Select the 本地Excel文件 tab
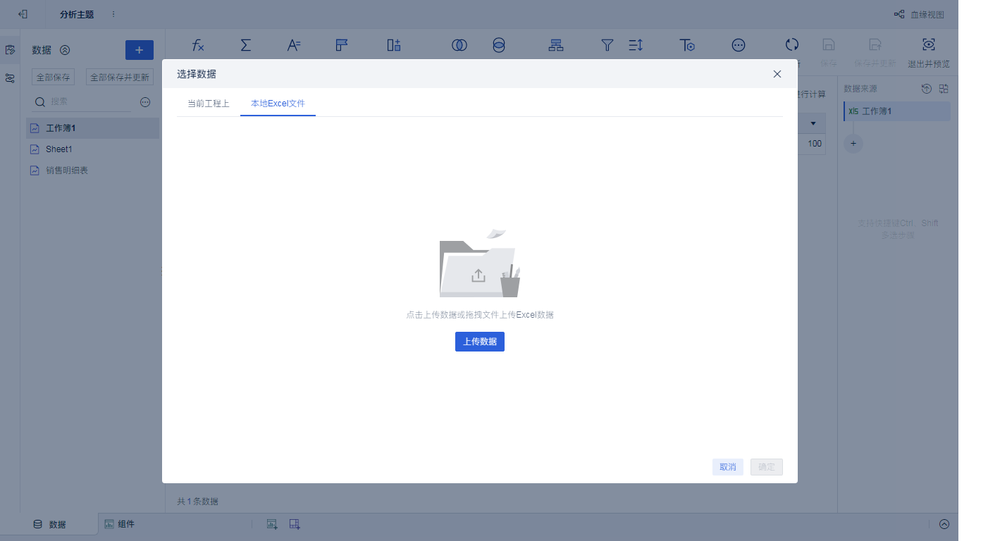988x541 pixels. (x=278, y=104)
